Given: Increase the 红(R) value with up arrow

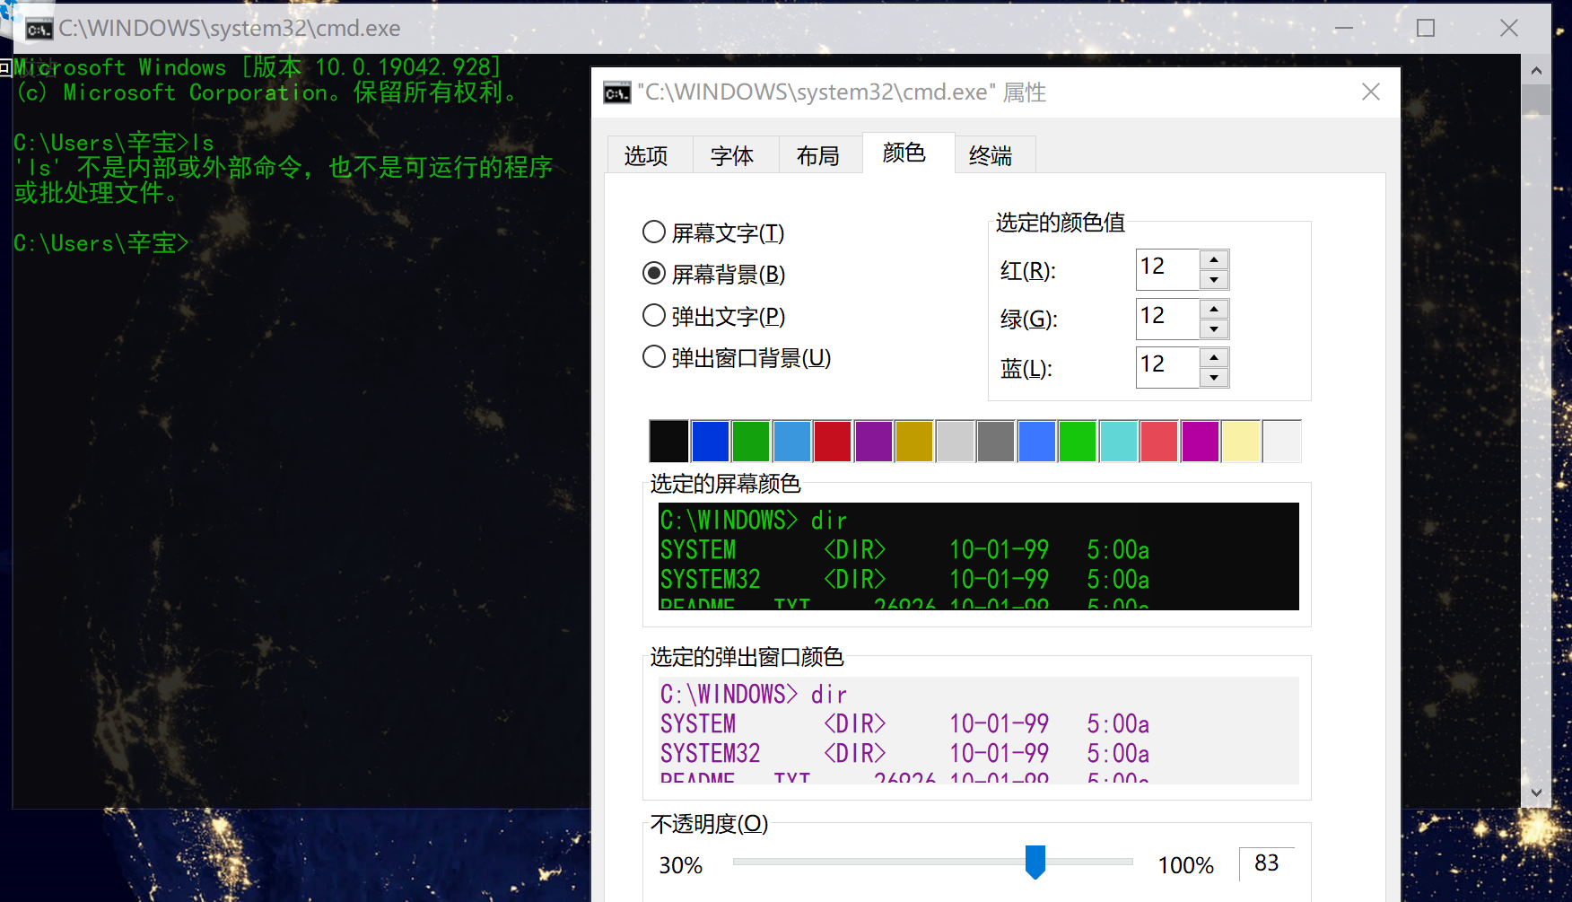Looking at the screenshot, I should pyautogui.click(x=1214, y=259).
